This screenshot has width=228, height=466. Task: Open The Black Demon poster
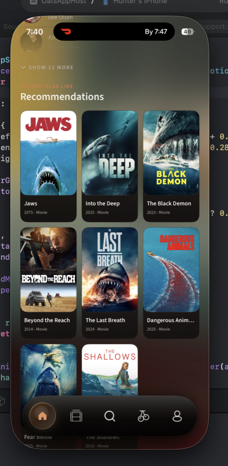click(171, 153)
